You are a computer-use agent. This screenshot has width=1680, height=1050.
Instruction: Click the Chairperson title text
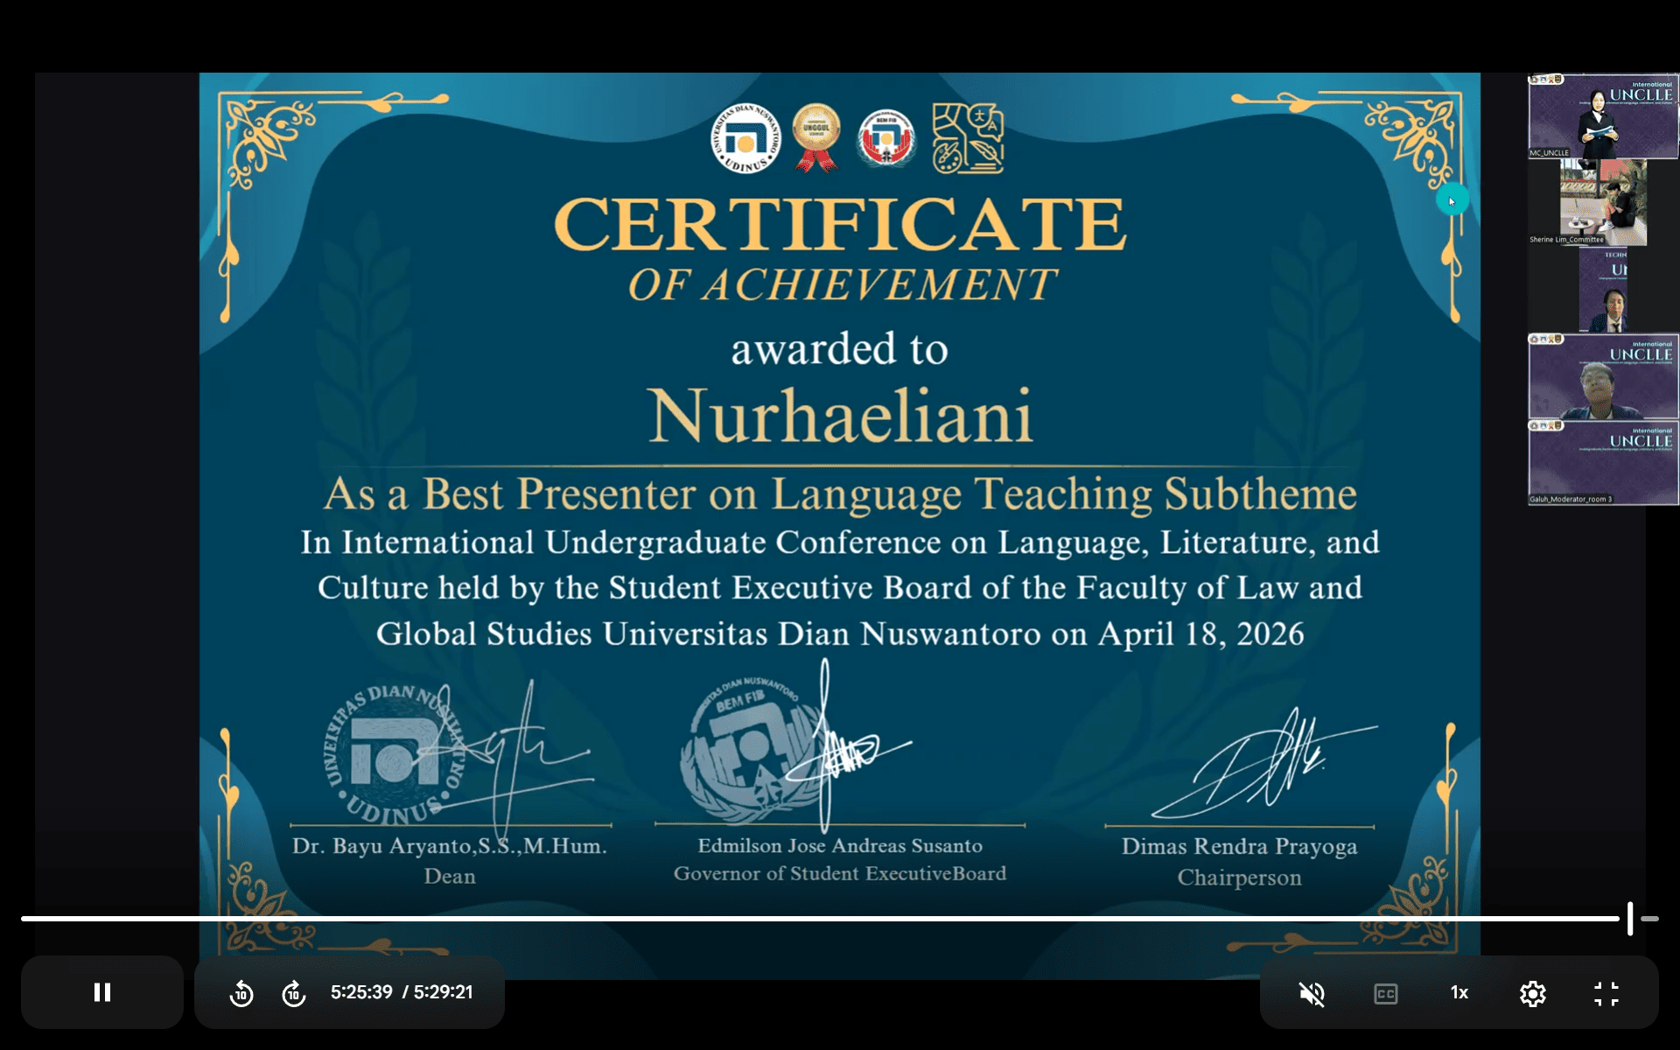1239,878
